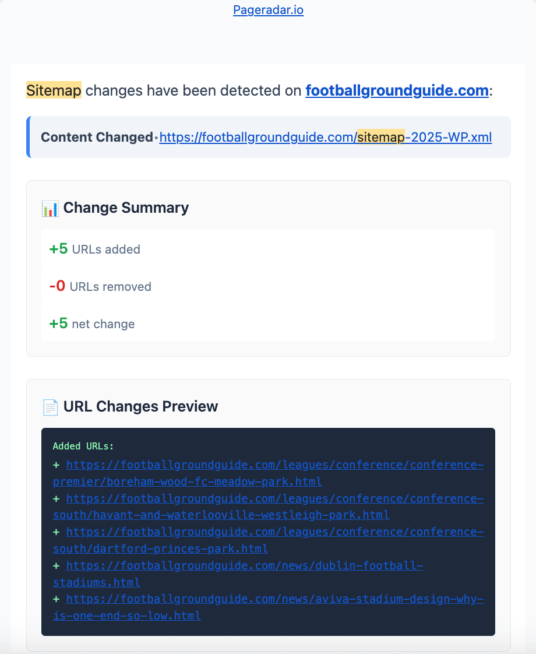Click the bar chart icon beside Change Summary
This screenshot has height=654, width=536.
(50, 209)
